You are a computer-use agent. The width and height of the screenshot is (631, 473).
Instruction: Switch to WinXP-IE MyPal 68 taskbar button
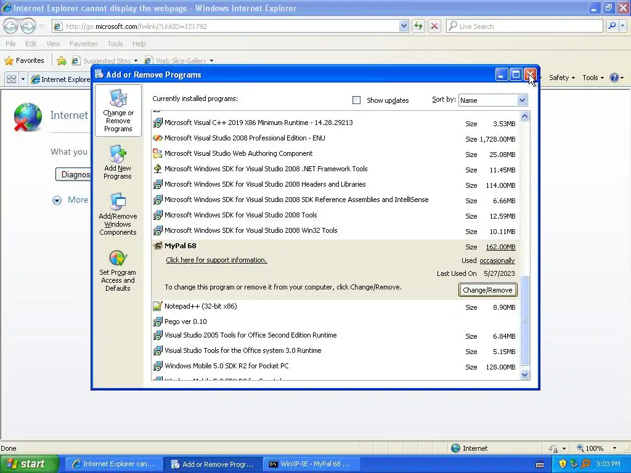[x=311, y=464]
